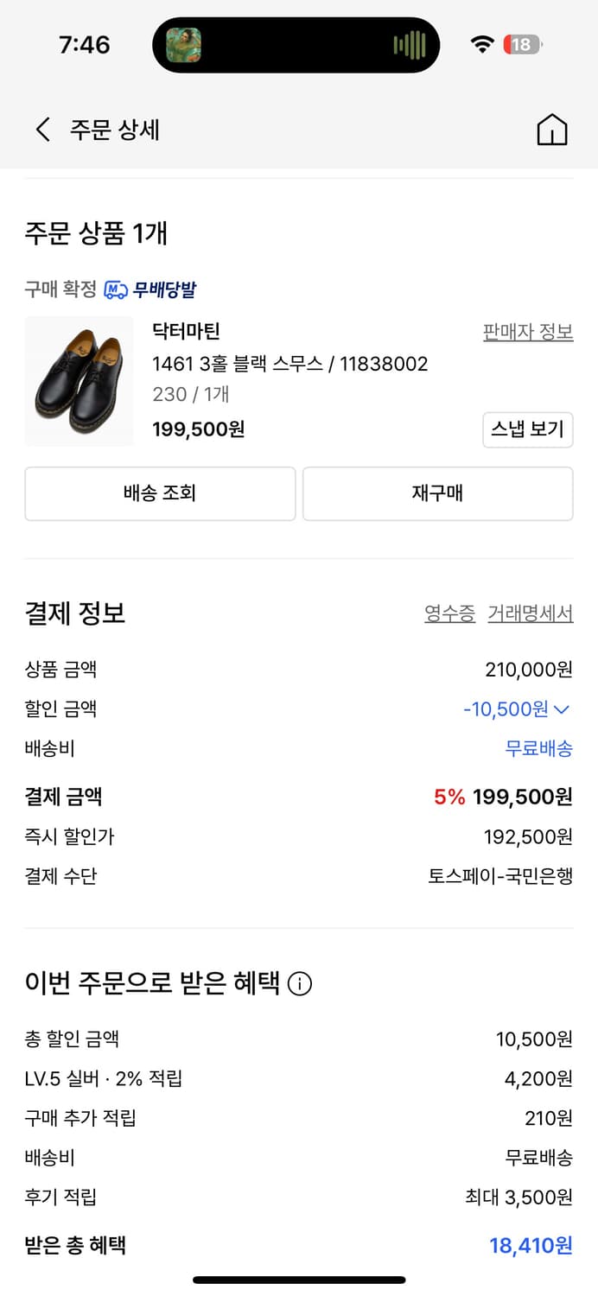Tap the 스냅 보기 button
Screen dimensions: 598x1296
527,429
